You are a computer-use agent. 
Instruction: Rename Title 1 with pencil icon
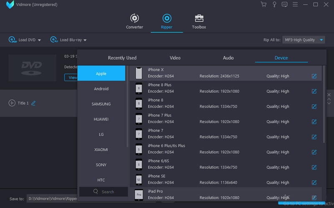[x=33, y=103]
